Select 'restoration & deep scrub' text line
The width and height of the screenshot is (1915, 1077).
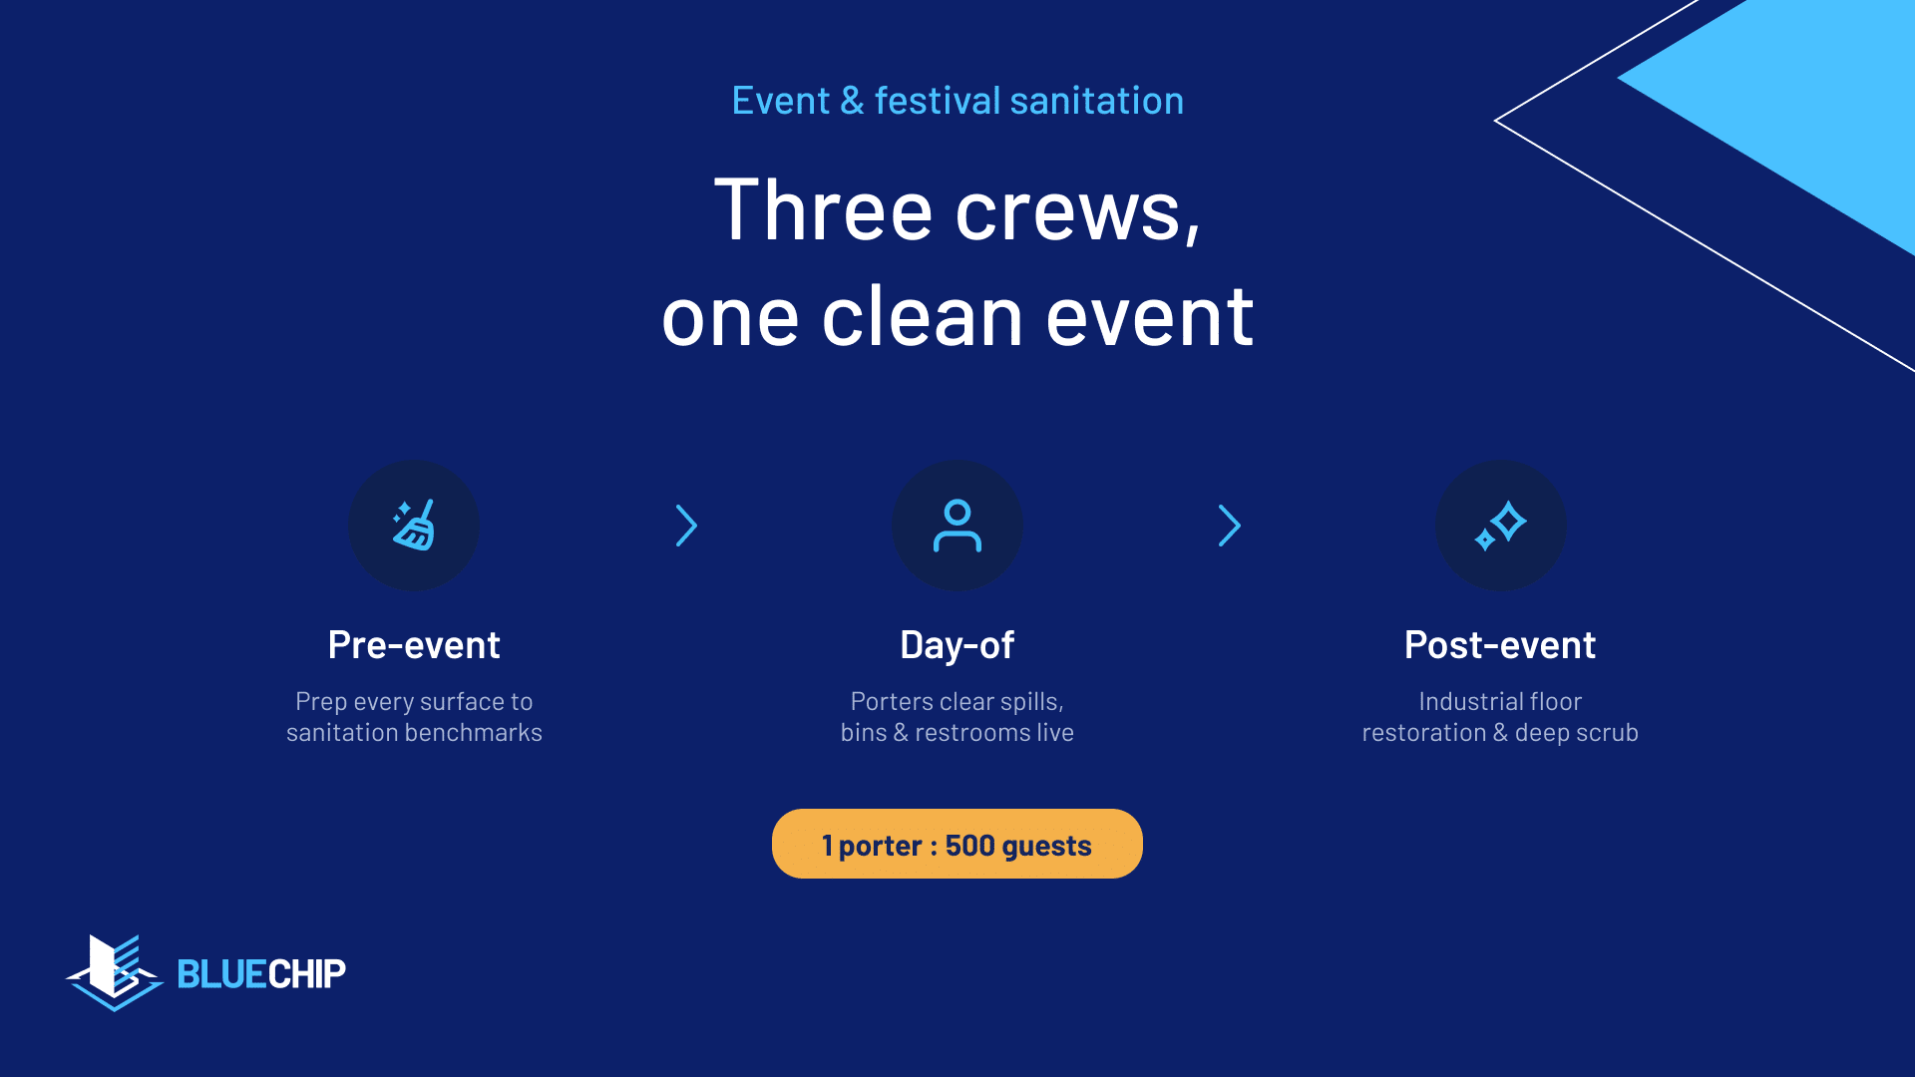(x=1500, y=733)
